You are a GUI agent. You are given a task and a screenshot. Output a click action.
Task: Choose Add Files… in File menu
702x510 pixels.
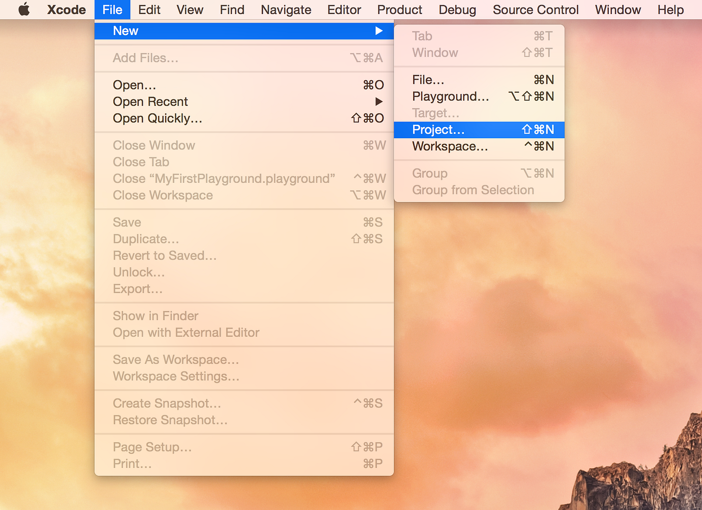click(x=244, y=58)
